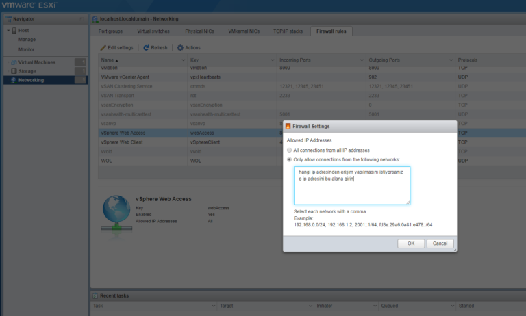Click the VMware ESXi logo

[29, 5]
